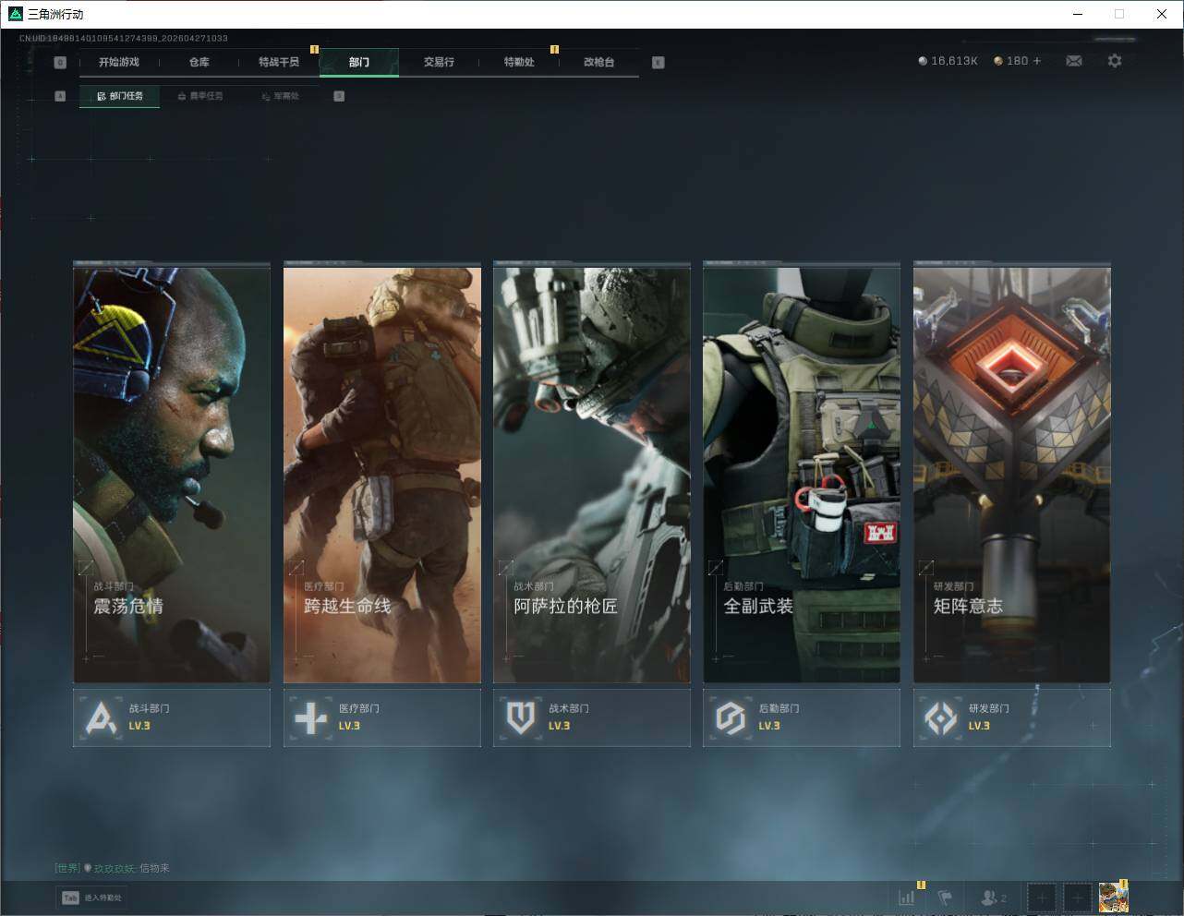Click the 战术部门 LV.3 button
This screenshot has height=916, width=1184.
pyautogui.click(x=592, y=717)
